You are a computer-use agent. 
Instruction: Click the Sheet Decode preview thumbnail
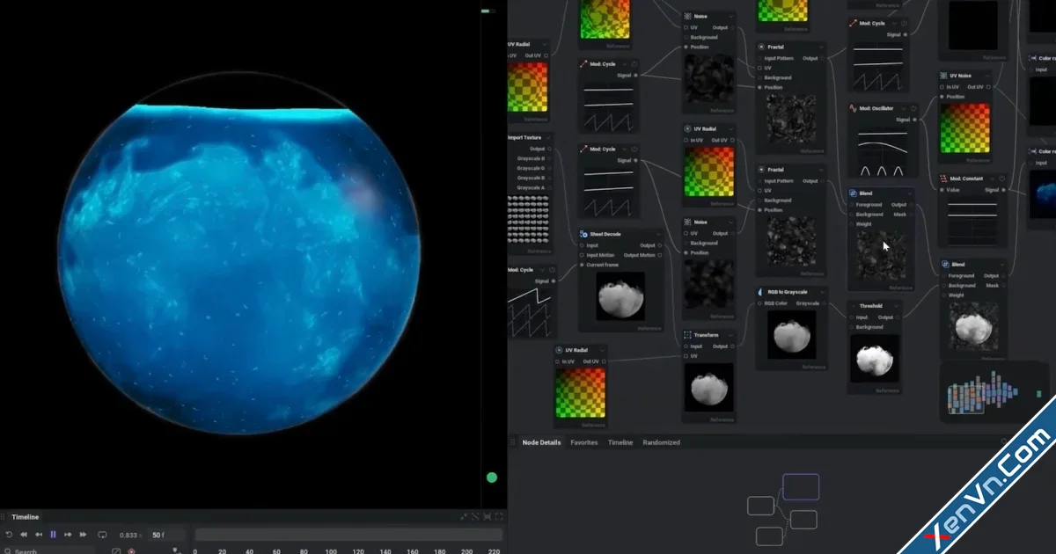620,295
